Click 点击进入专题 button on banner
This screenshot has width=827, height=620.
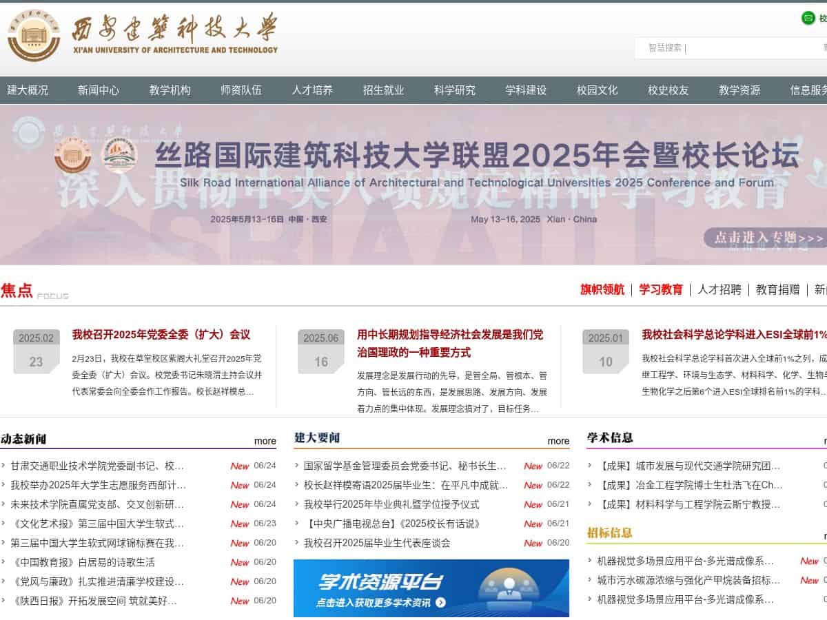[765, 238]
